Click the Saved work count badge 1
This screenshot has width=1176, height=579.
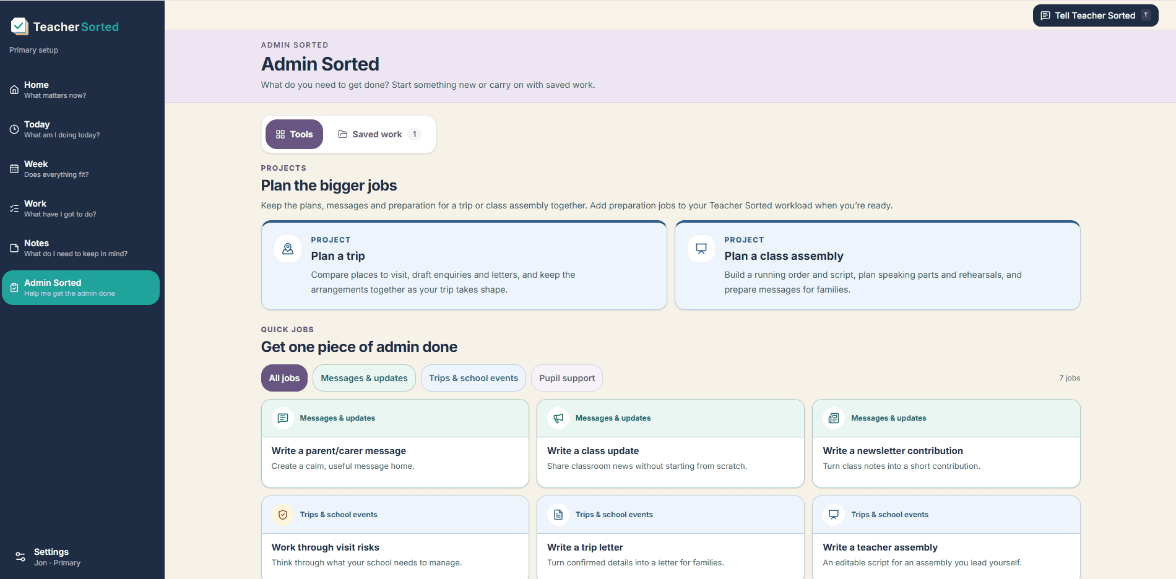point(415,134)
